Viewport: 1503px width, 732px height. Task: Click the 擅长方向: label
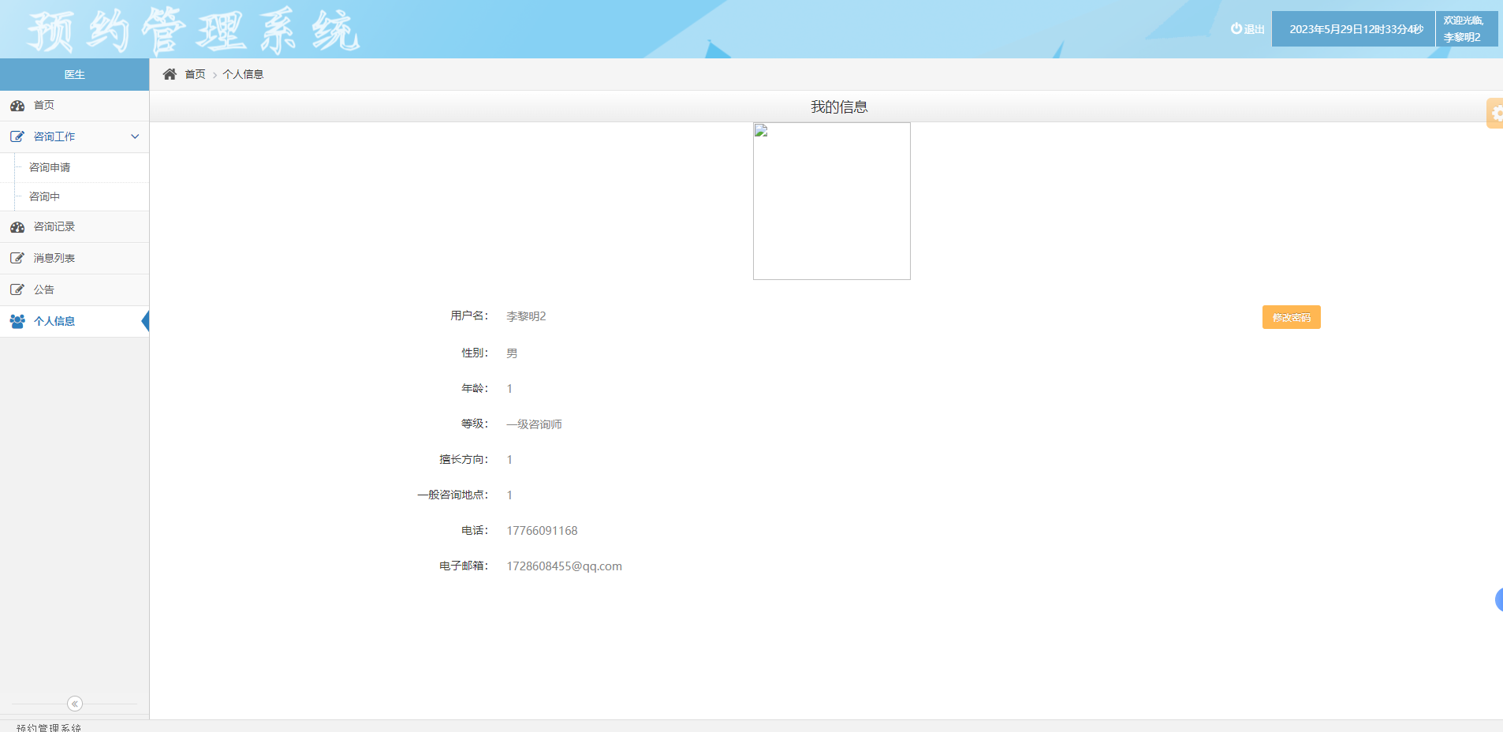click(x=464, y=459)
